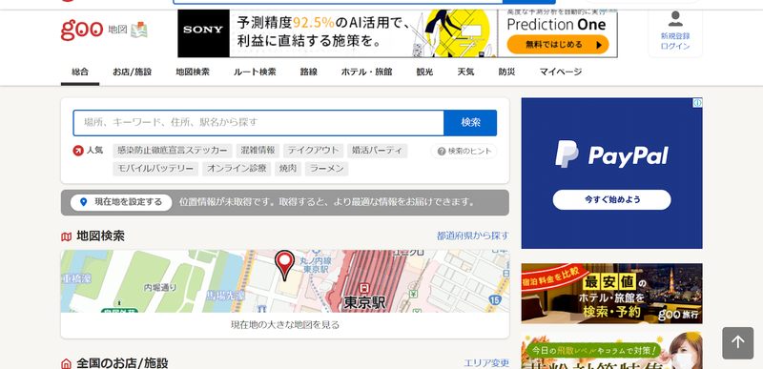Click 現在地の大きな地図を見る link
763x369 pixels.
[284, 325]
